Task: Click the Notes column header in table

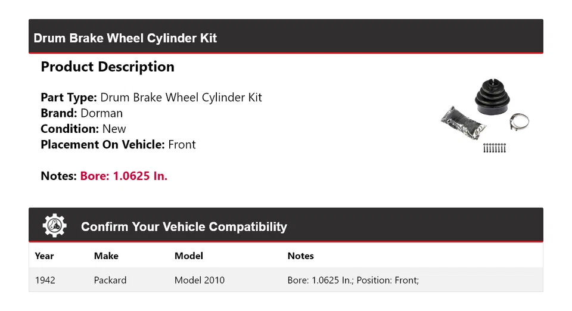Action: pyautogui.click(x=300, y=256)
